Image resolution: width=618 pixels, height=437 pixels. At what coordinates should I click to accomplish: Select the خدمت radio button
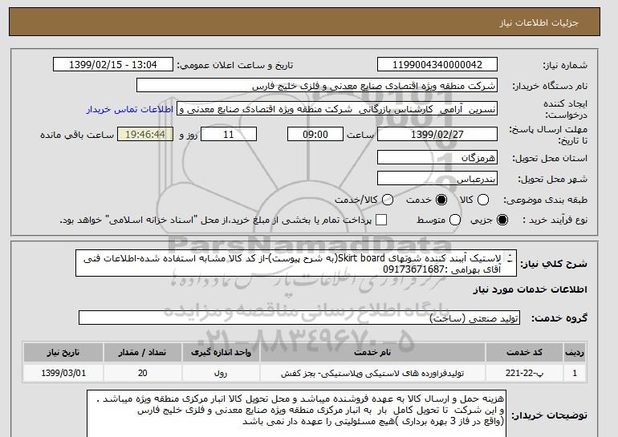[441, 200]
